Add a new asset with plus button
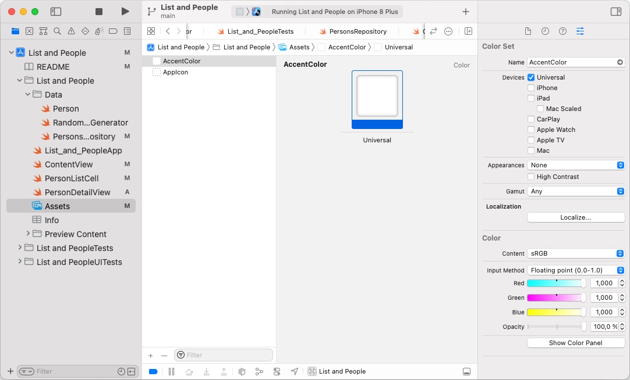630x380 pixels. point(151,356)
